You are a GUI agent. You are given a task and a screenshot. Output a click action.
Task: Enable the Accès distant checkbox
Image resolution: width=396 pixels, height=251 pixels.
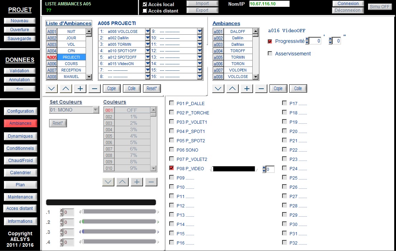(x=145, y=11)
